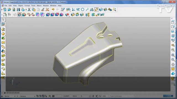Screen dimensions: 177x99
Task: Click the Curve tool icon
Action: [x=87, y=10]
